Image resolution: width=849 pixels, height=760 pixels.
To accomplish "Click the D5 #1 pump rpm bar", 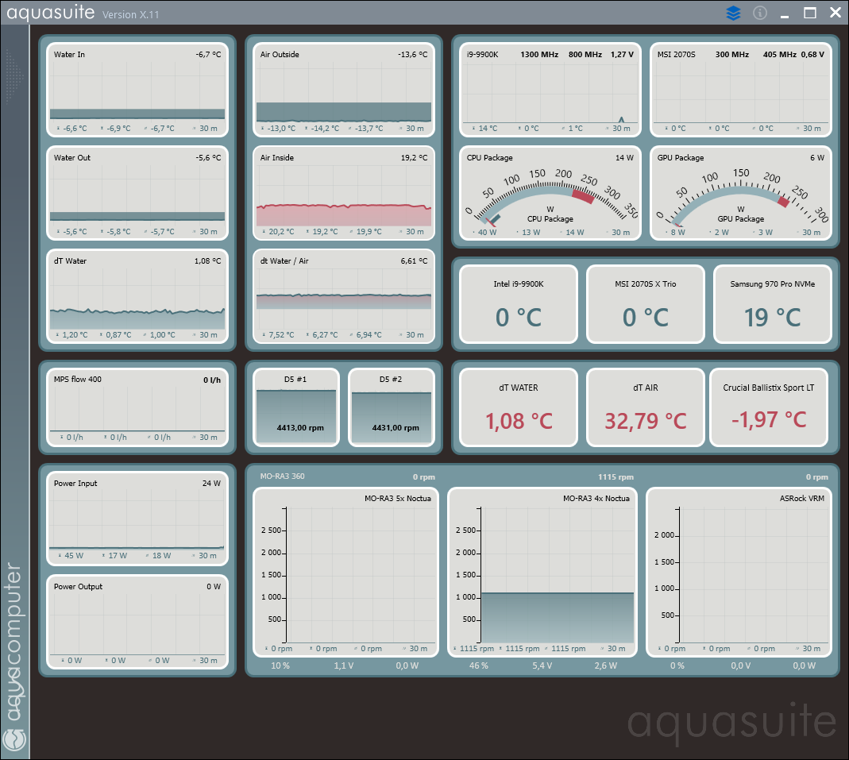I will [296, 407].
